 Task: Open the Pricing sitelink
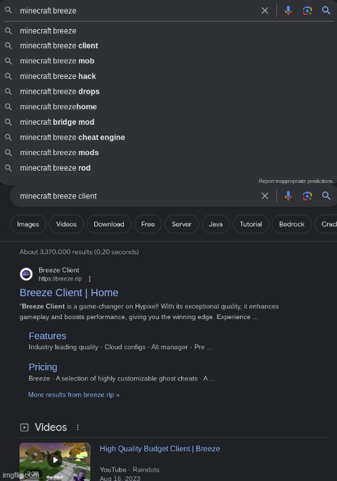pos(43,367)
